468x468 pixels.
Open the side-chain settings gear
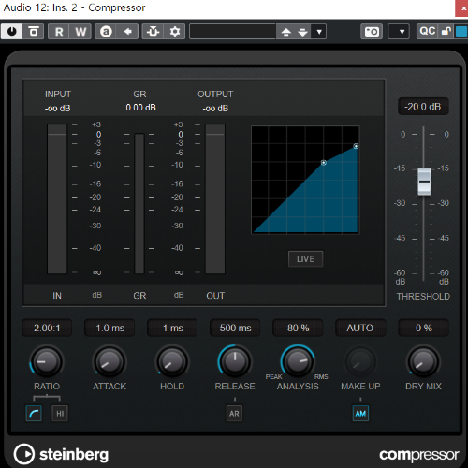tap(175, 32)
